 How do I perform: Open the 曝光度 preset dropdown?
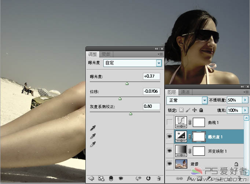pos(159,63)
